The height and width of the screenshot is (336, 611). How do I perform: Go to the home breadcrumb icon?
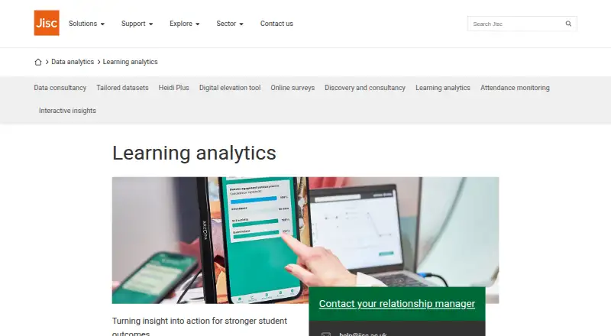(37, 62)
